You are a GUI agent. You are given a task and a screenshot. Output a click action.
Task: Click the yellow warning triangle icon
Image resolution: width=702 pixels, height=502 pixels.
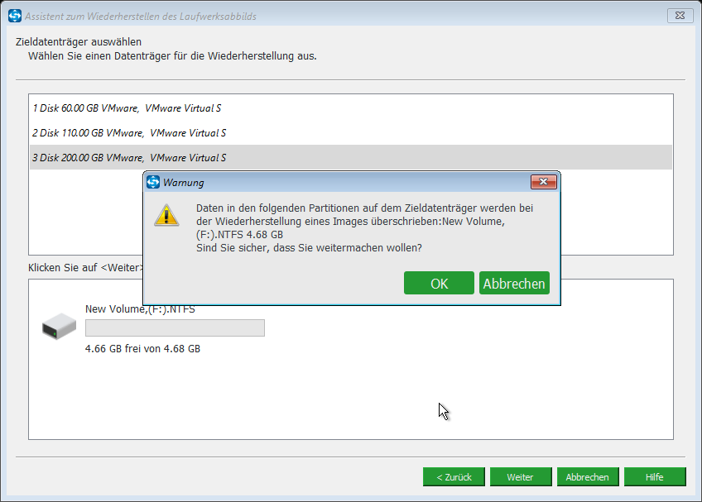pos(167,216)
